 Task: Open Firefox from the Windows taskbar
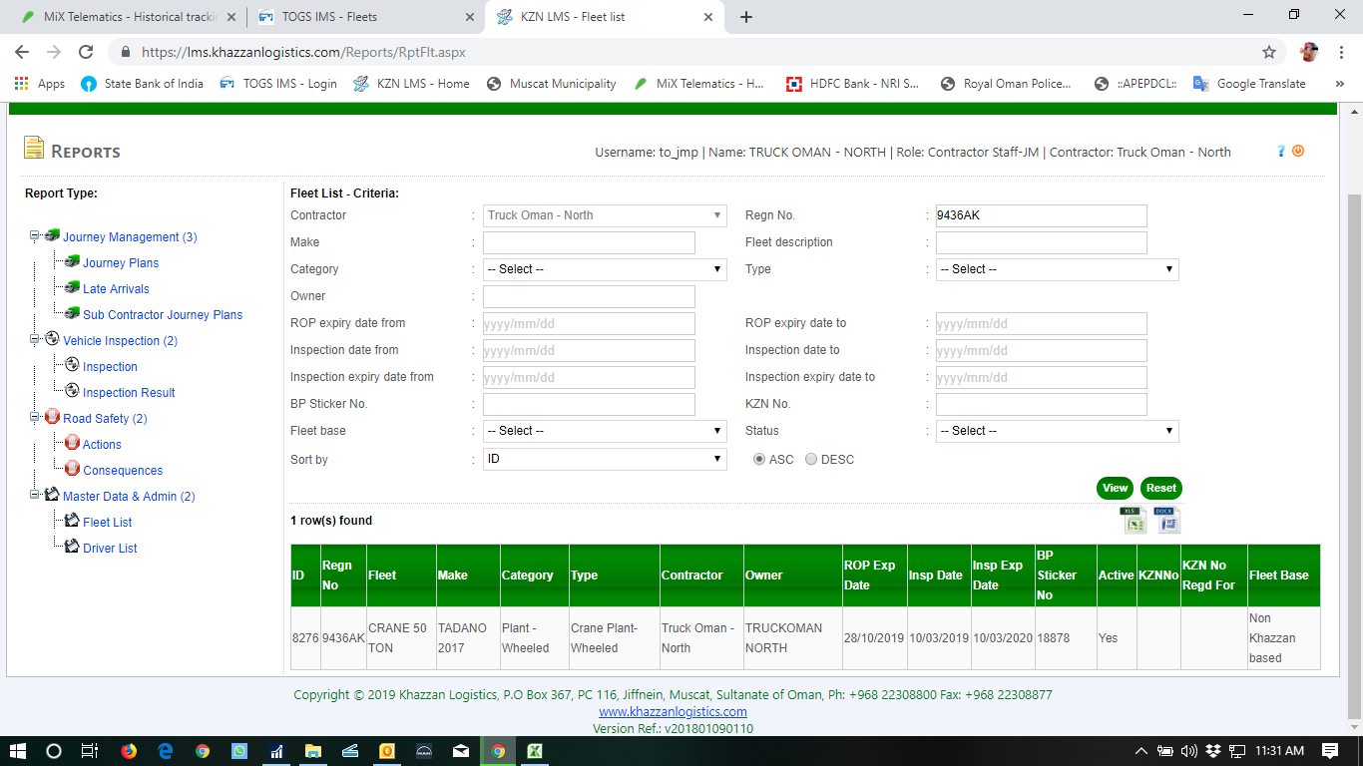pyautogui.click(x=129, y=751)
